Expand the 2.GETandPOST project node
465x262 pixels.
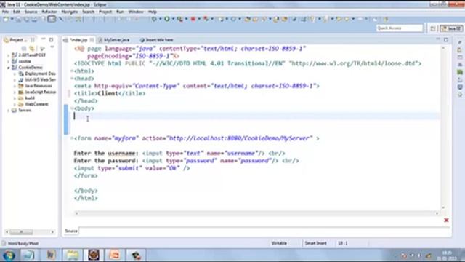pyautogui.click(x=8, y=55)
